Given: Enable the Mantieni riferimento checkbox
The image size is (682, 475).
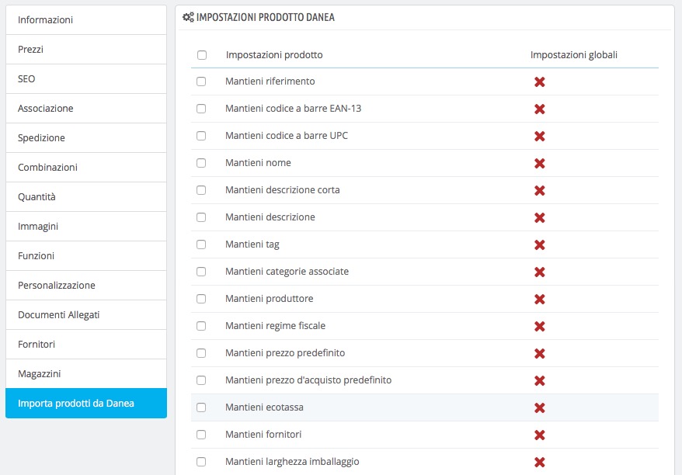Looking at the screenshot, I should coord(201,81).
